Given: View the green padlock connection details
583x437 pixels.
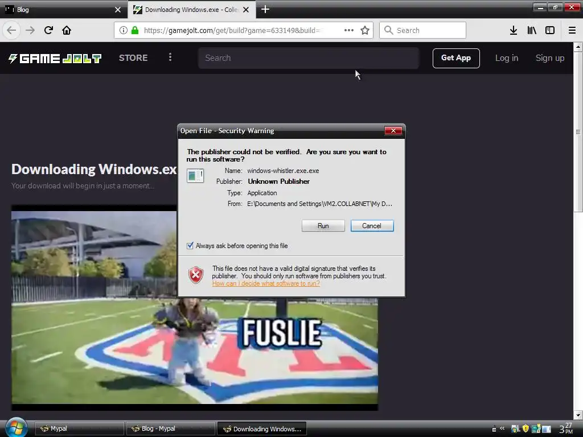Looking at the screenshot, I should point(135,30).
